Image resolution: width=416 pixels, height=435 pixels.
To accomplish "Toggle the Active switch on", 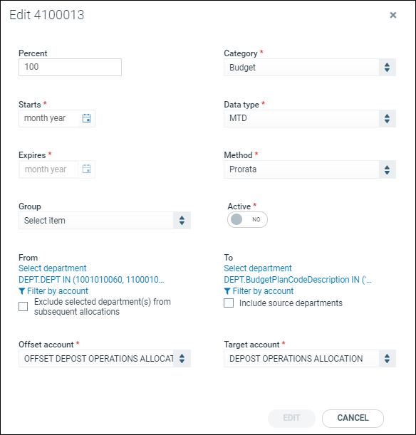I will pos(248,220).
